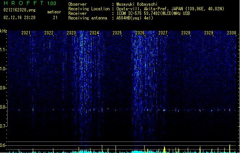This screenshot has width=240, height=153.
Task: Click the 2321 time marker
Action: coord(26,33)
